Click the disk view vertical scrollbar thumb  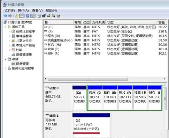(165, 99)
